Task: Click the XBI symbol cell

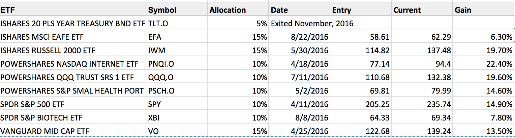Action: pyautogui.click(x=177, y=117)
